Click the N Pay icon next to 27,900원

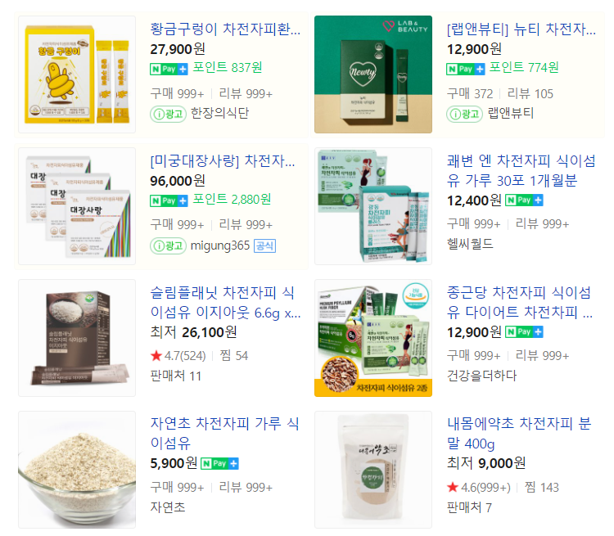tap(169, 70)
